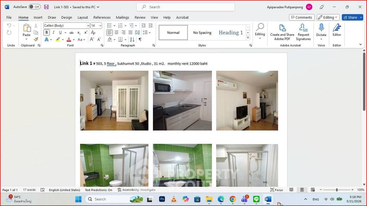
Task: Select the Normal style
Action: click(x=173, y=33)
